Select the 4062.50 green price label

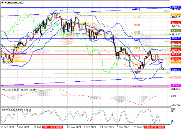click(x=176, y=31)
